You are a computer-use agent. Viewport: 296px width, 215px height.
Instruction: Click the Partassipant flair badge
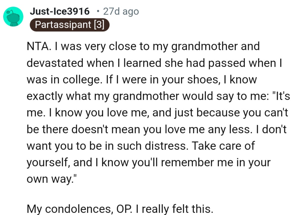pos(69,25)
